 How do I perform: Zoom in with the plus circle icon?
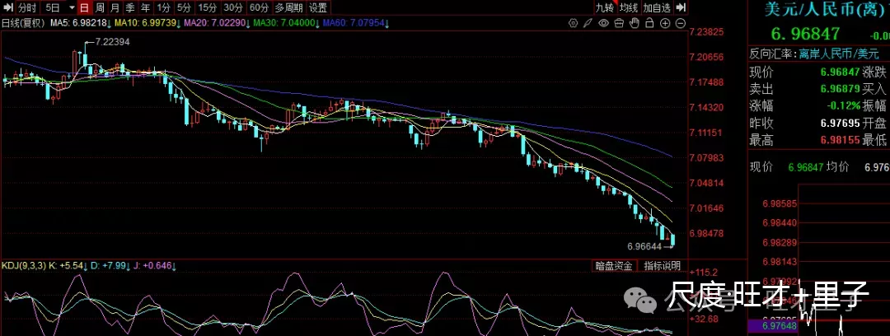tap(665, 23)
